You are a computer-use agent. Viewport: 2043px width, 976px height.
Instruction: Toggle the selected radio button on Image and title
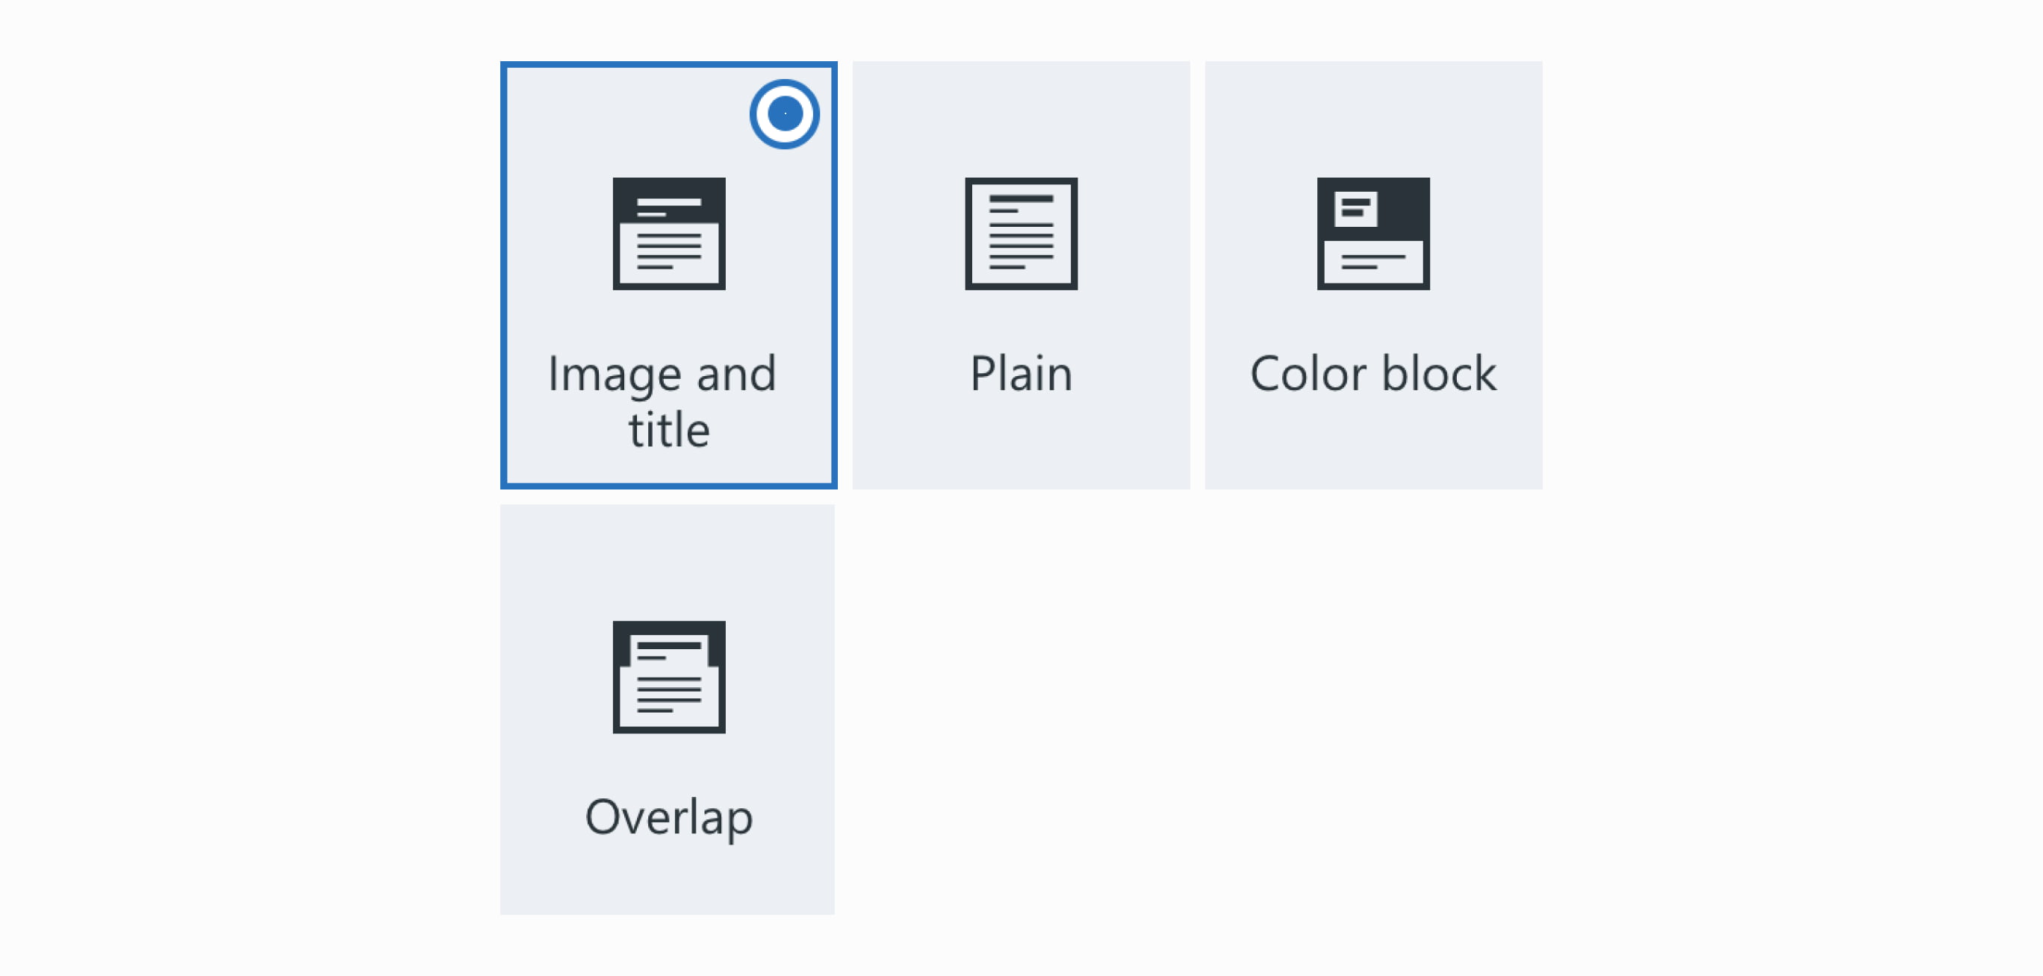point(784,114)
